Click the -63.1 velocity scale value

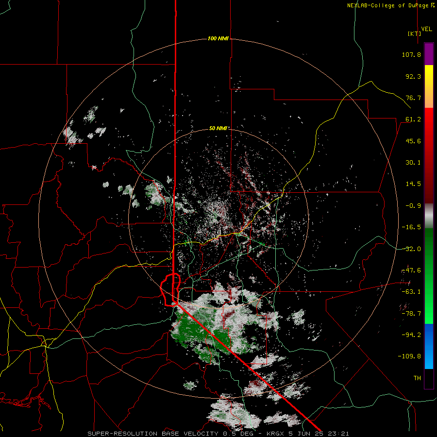tap(411, 292)
